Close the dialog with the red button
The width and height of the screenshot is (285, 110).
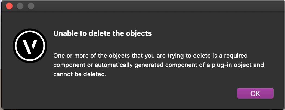click(x=9, y=6)
